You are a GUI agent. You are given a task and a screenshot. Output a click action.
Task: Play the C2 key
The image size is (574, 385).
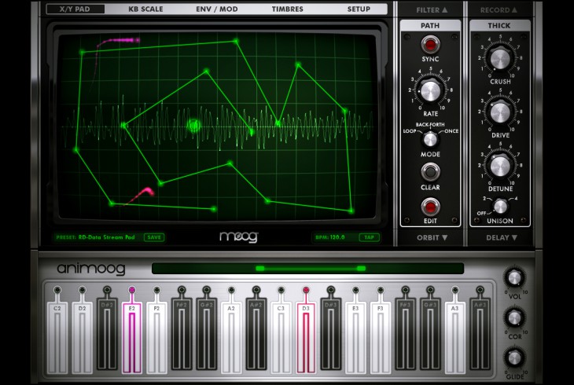pyautogui.click(x=57, y=337)
